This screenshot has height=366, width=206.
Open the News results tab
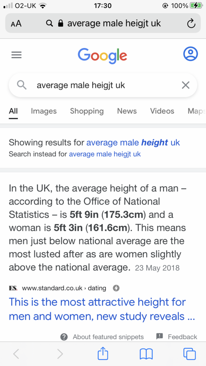click(127, 111)
